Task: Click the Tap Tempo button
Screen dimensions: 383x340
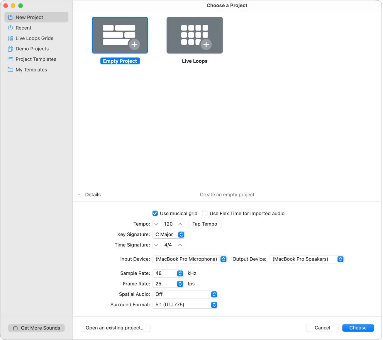Action: pyautogui.click(x=205, y=224)
